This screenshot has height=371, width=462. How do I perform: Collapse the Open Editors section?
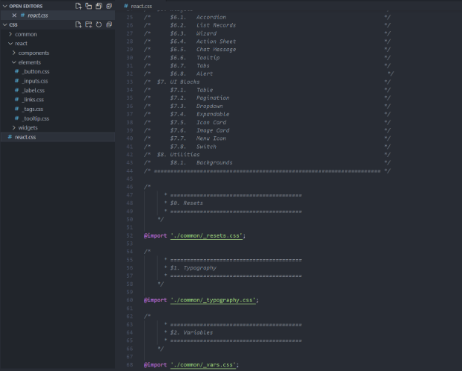4,6
